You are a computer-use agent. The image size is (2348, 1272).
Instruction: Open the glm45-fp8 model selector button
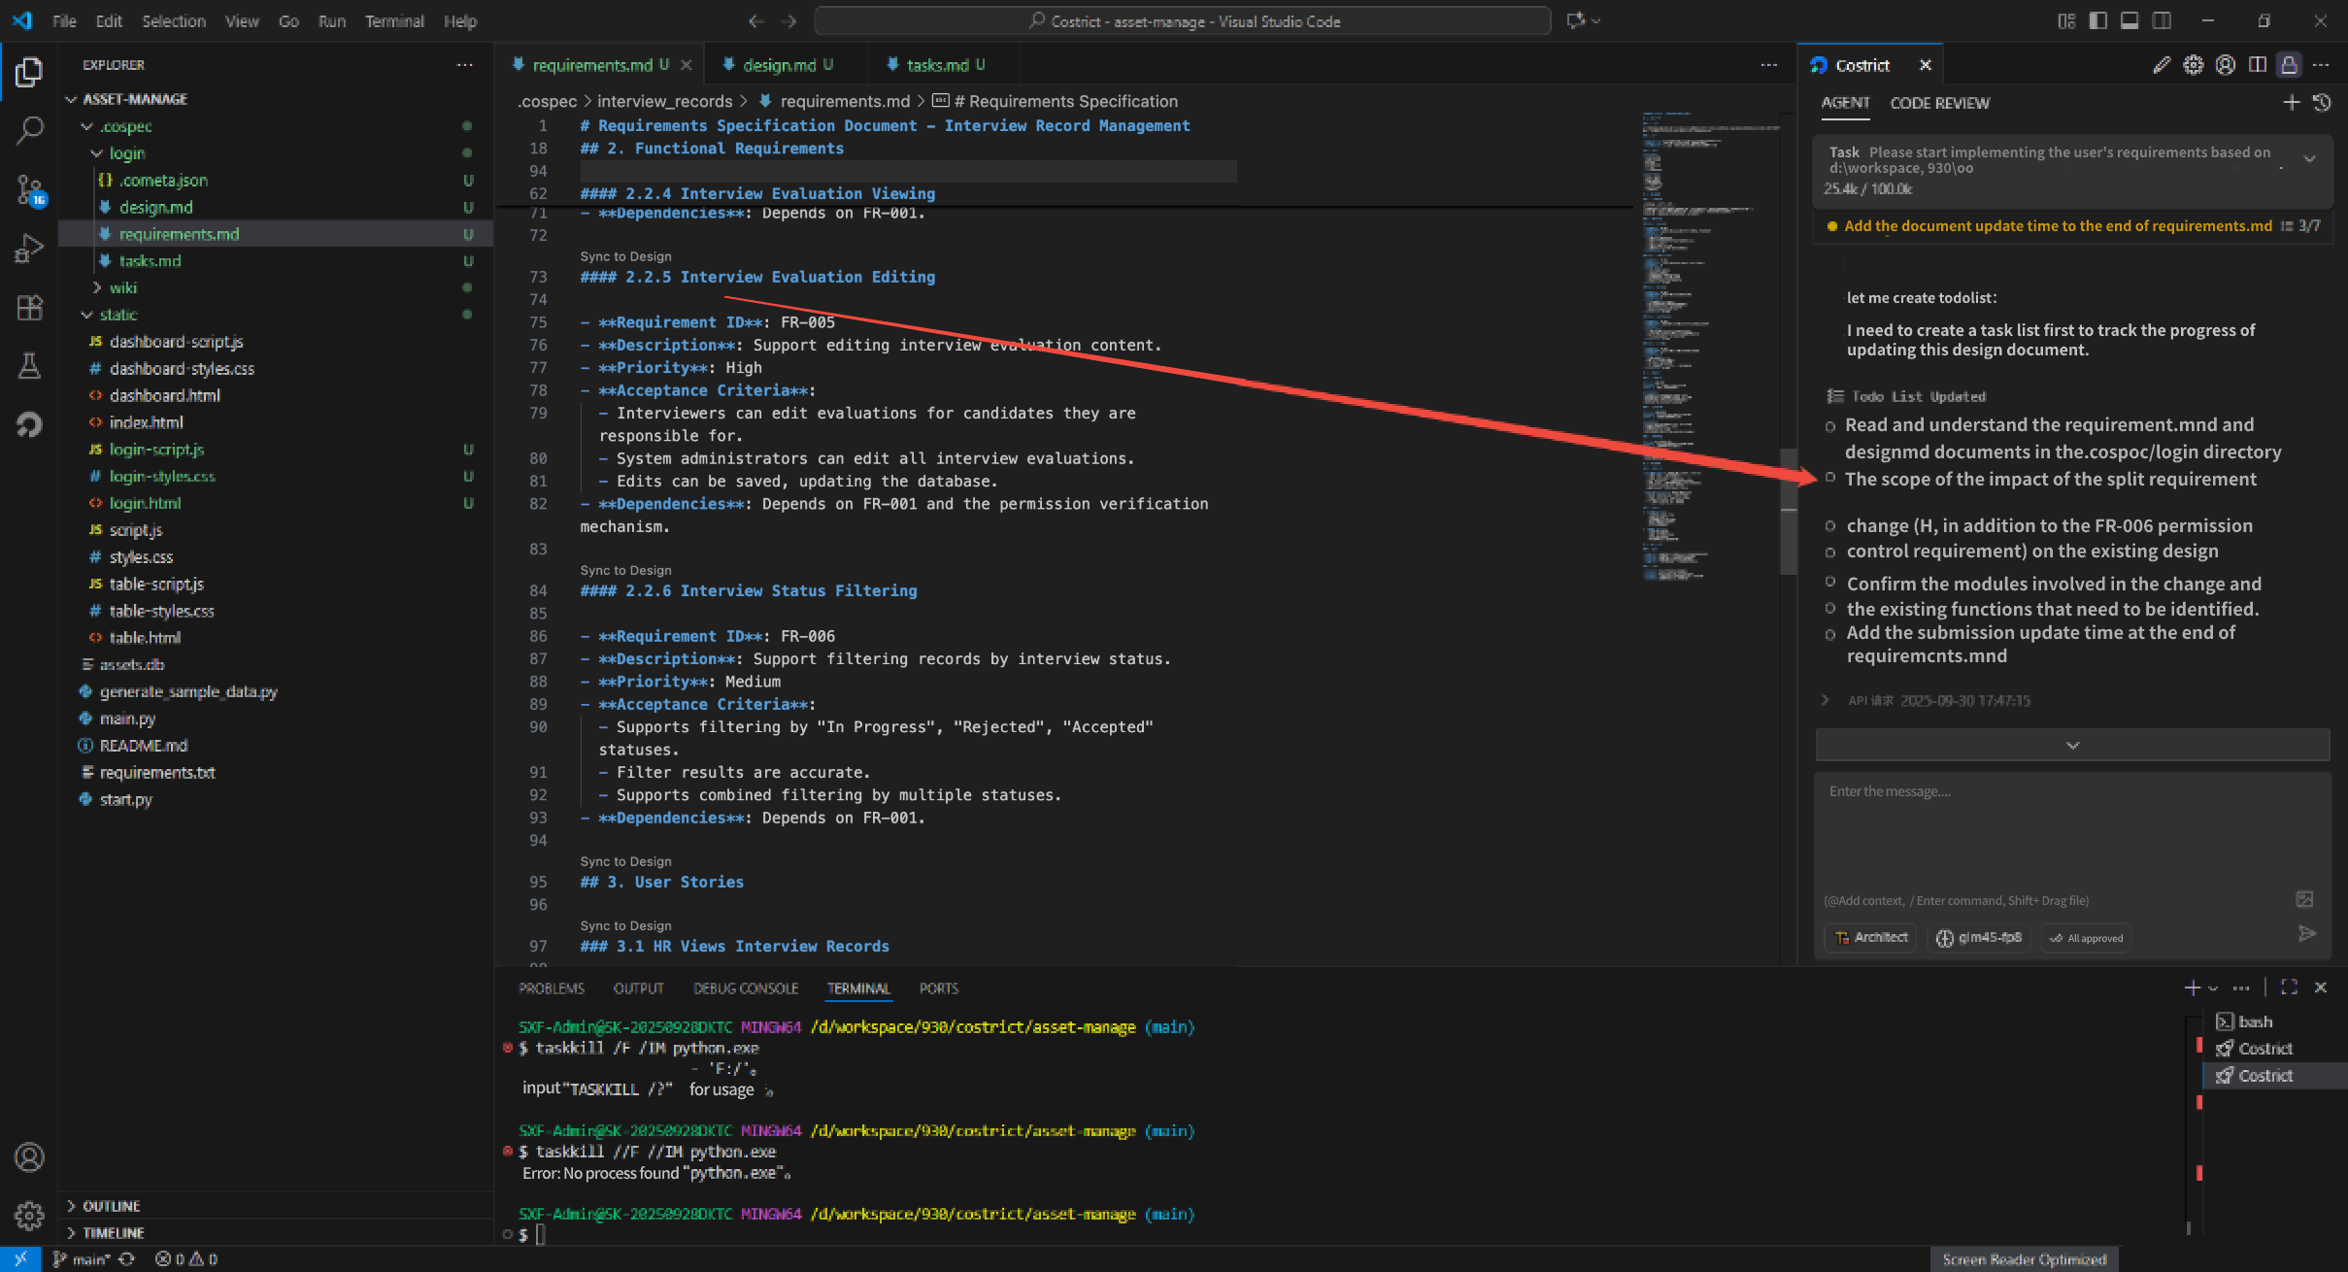(1979, 937)
